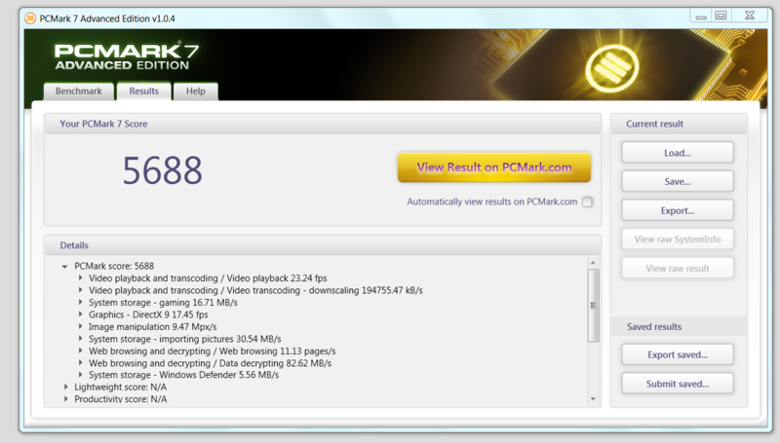Click View Result on PCMark.com button
Image resolution: width=780 pixels, height=443 pixels.
pyautogui.click(x=494, y=167)
